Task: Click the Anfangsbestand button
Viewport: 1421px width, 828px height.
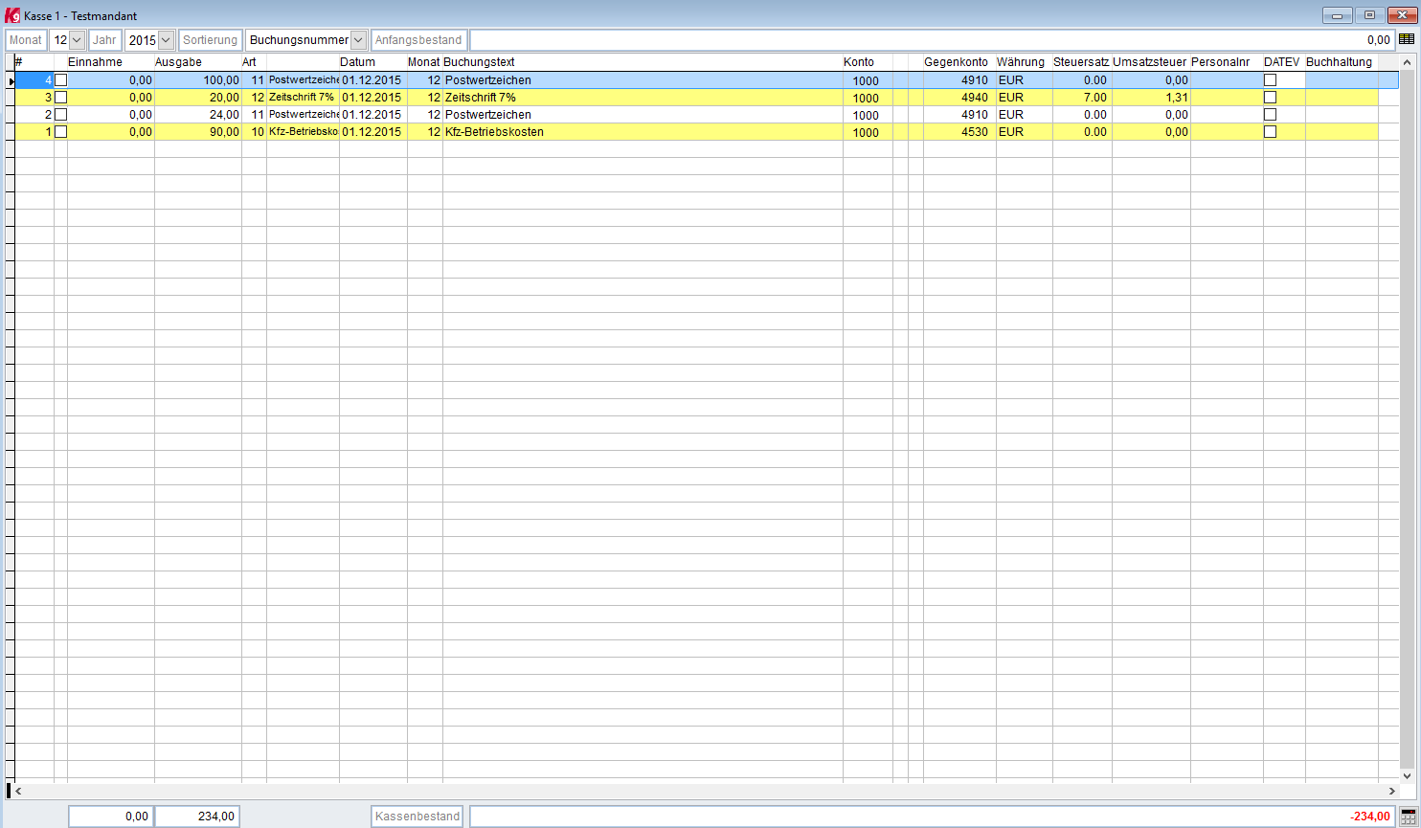Action: 418,40
